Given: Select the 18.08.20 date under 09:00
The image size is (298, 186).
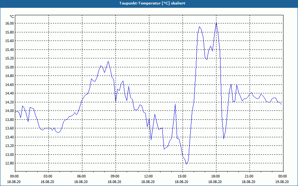Looking at the screenshot, I should point(115,182).
